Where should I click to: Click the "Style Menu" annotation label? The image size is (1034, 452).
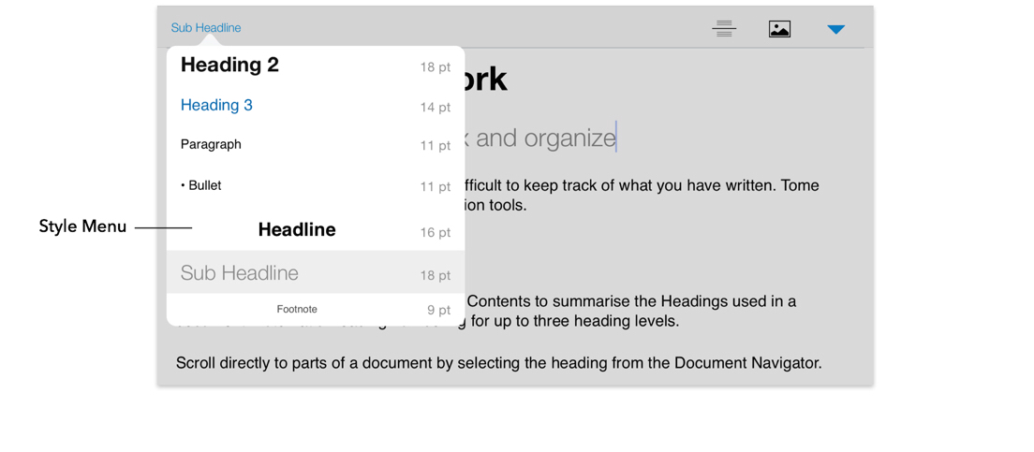82,226
